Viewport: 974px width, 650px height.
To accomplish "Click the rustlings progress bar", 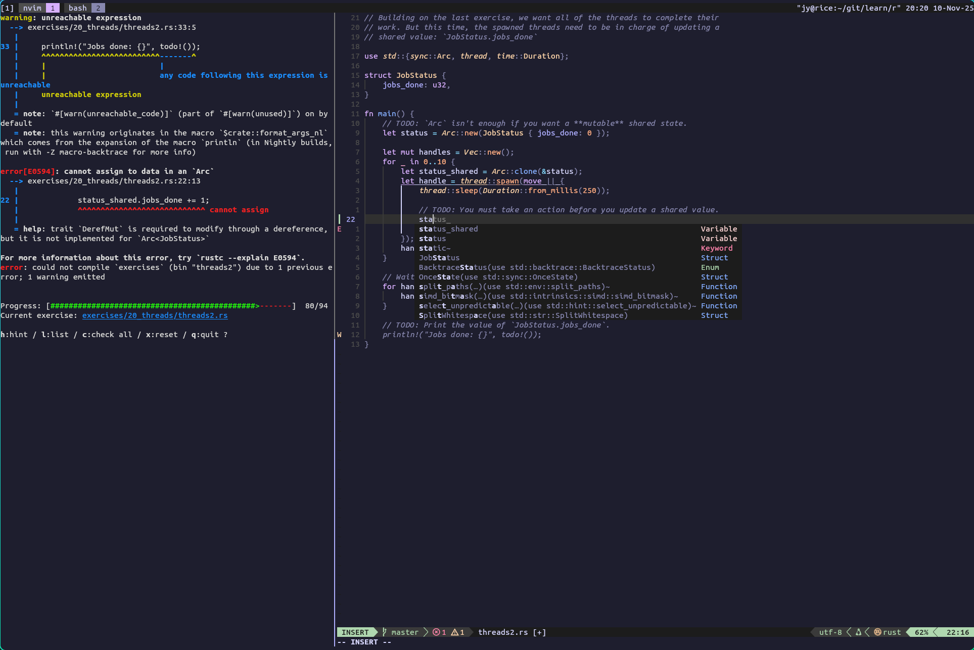I will tap(171, 306).
